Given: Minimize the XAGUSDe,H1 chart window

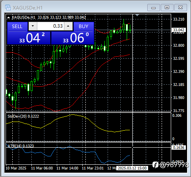Looking at the screenshot, I should tap(154, 8).
